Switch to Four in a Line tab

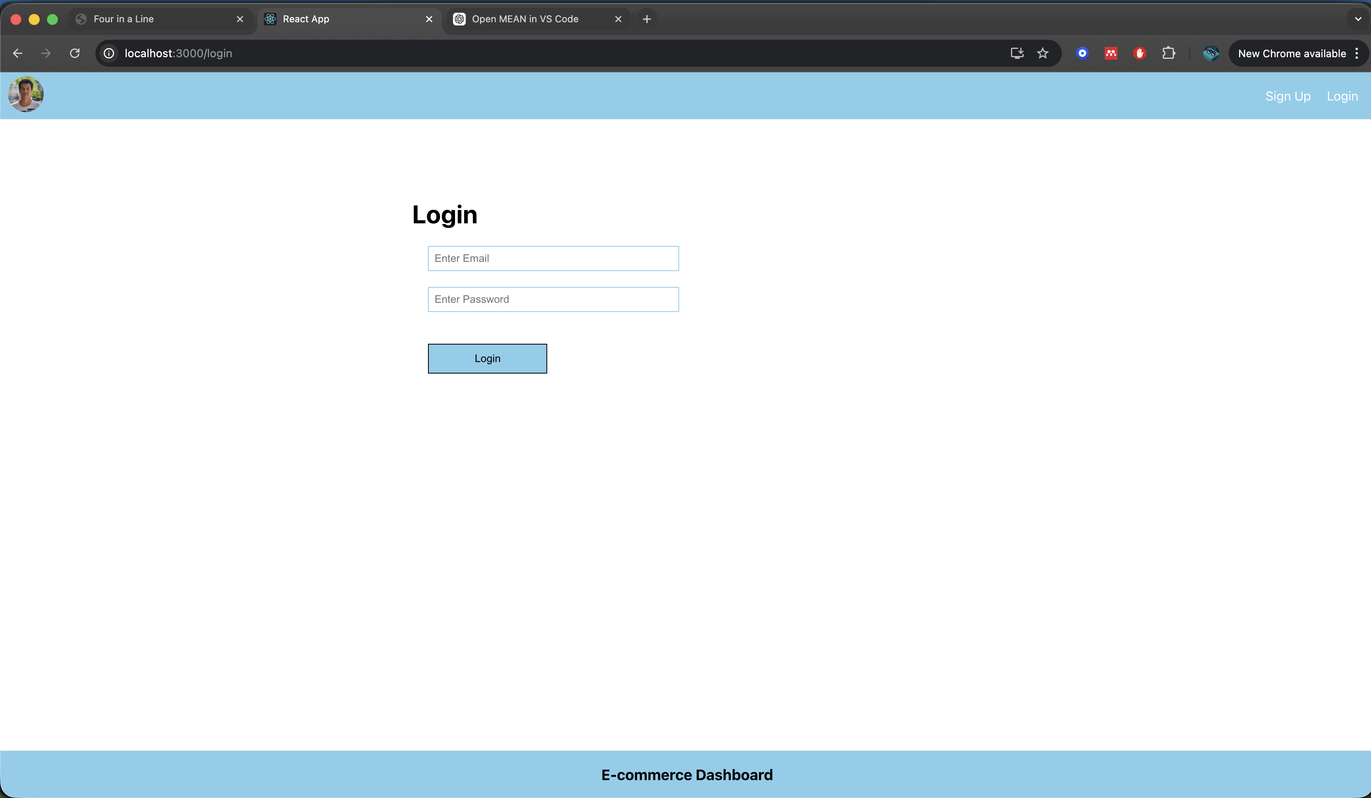click(x=124, y=19)
